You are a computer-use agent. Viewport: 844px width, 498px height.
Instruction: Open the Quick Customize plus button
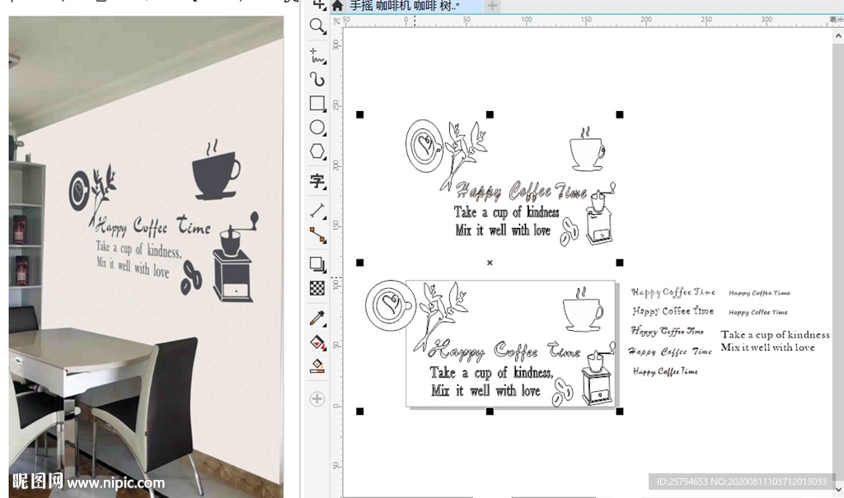317,399
